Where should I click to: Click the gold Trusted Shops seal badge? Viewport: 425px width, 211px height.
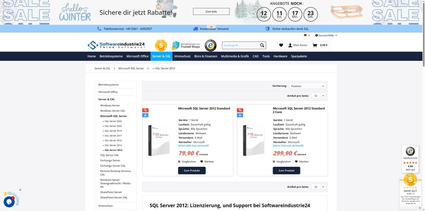pos(161,45)
